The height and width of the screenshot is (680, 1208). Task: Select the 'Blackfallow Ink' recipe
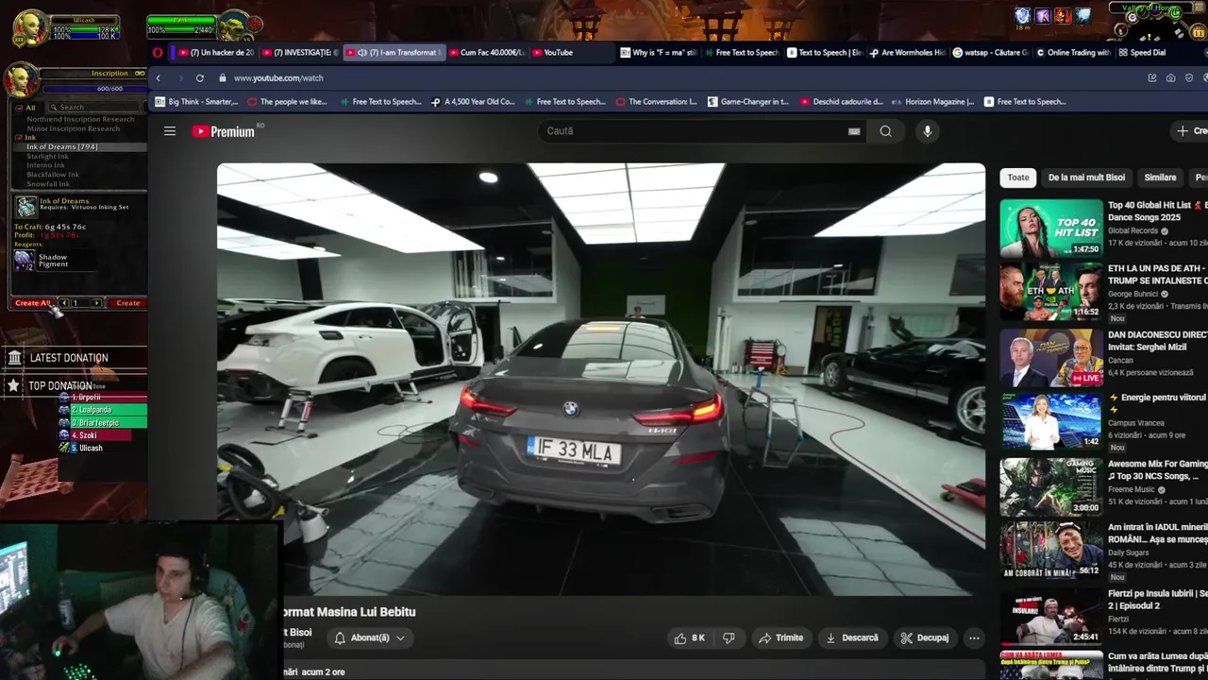(x=53, y=175)
